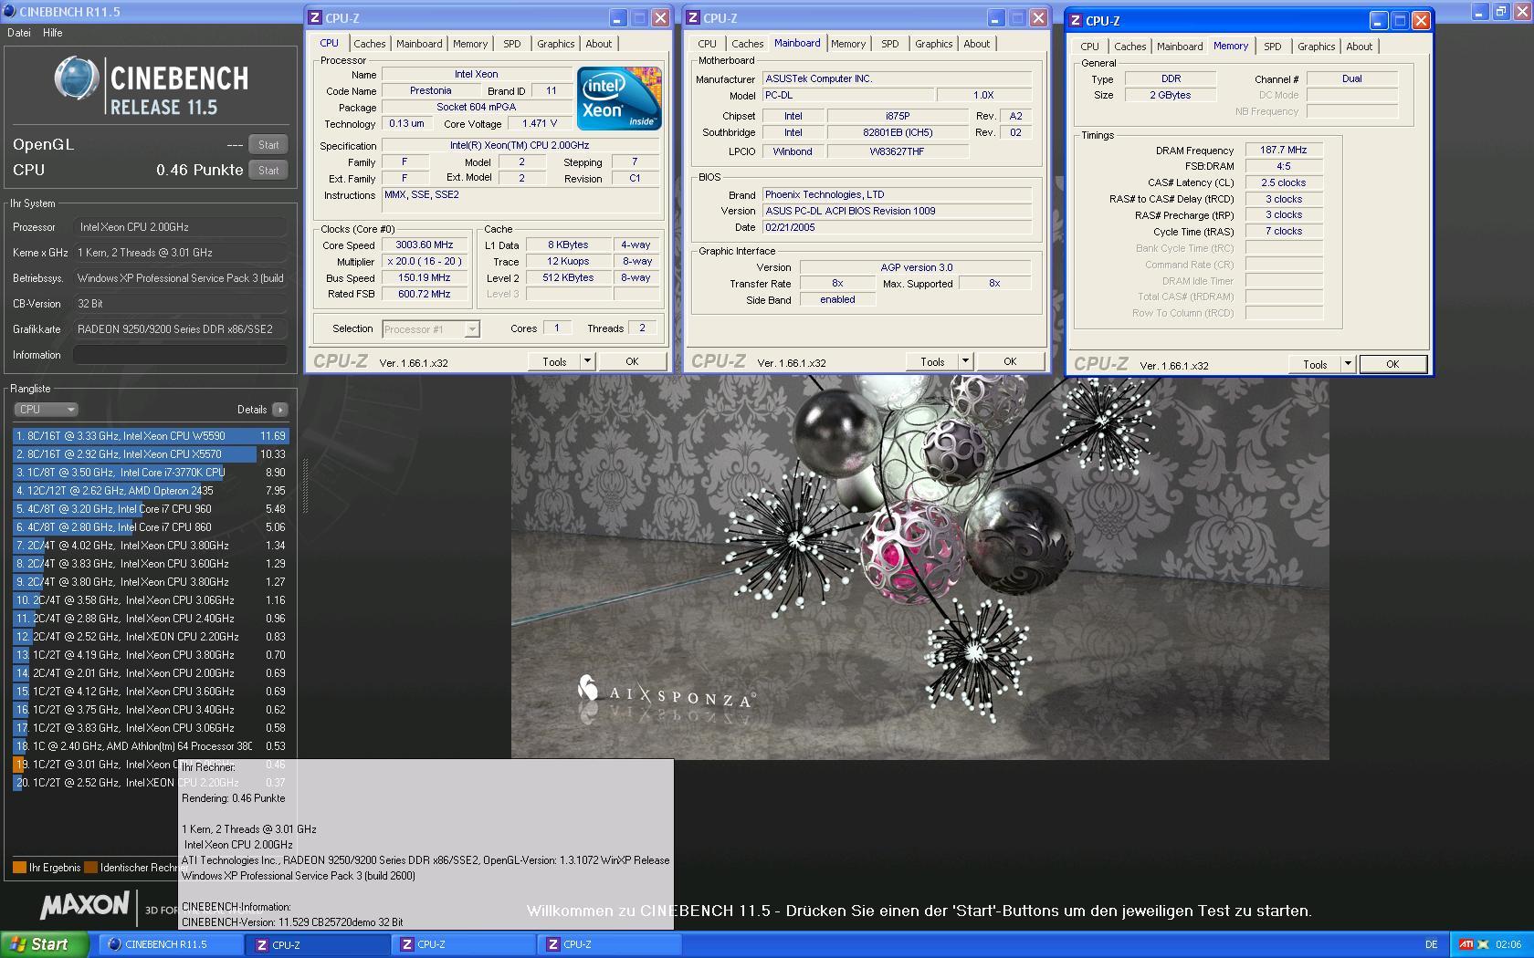Screen dimensions: 1534x958
Task: Expand Tools dropdown arrow in Mainboard window
Action: coord(965,361)
